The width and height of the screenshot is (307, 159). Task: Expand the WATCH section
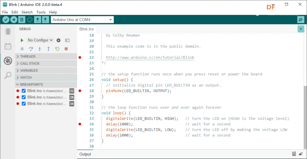pos(46,78)
